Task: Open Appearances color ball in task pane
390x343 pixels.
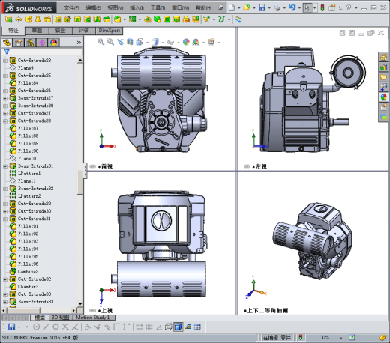Action: pos(383,97)
